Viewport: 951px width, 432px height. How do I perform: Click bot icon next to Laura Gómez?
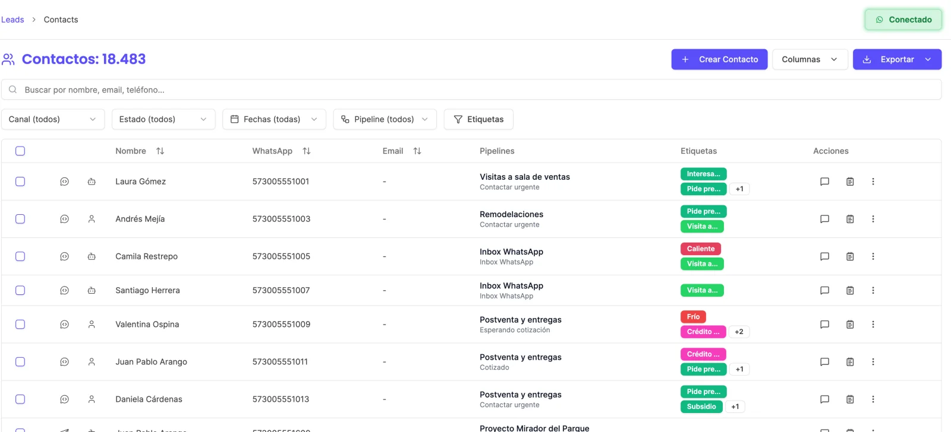92,182
